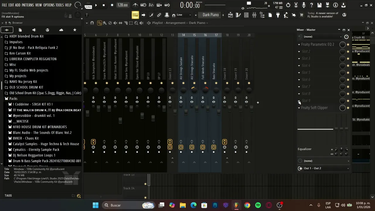Open the Browser options arrow menu
The height and width of the screenshot is (211, 375).
tap(3, 23)
